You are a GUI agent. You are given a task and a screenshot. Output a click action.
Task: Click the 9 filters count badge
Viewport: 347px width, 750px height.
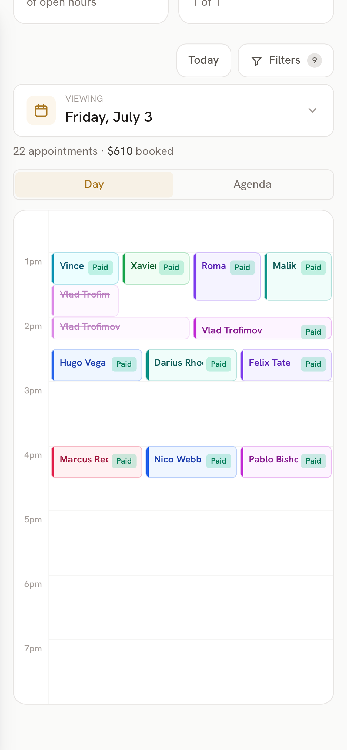click(314, 60)
